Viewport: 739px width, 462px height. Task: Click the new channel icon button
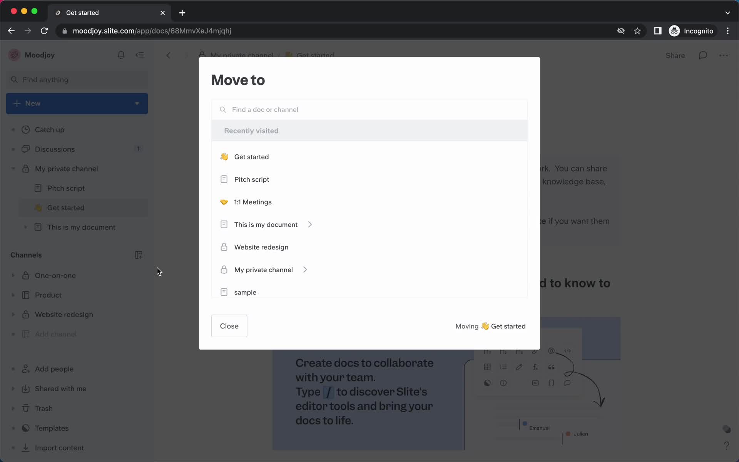(x=138, y=255)
